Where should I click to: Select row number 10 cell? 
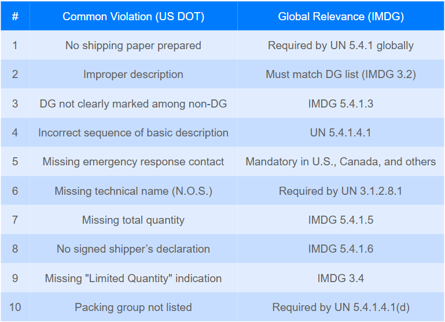(x=15, y=308)
